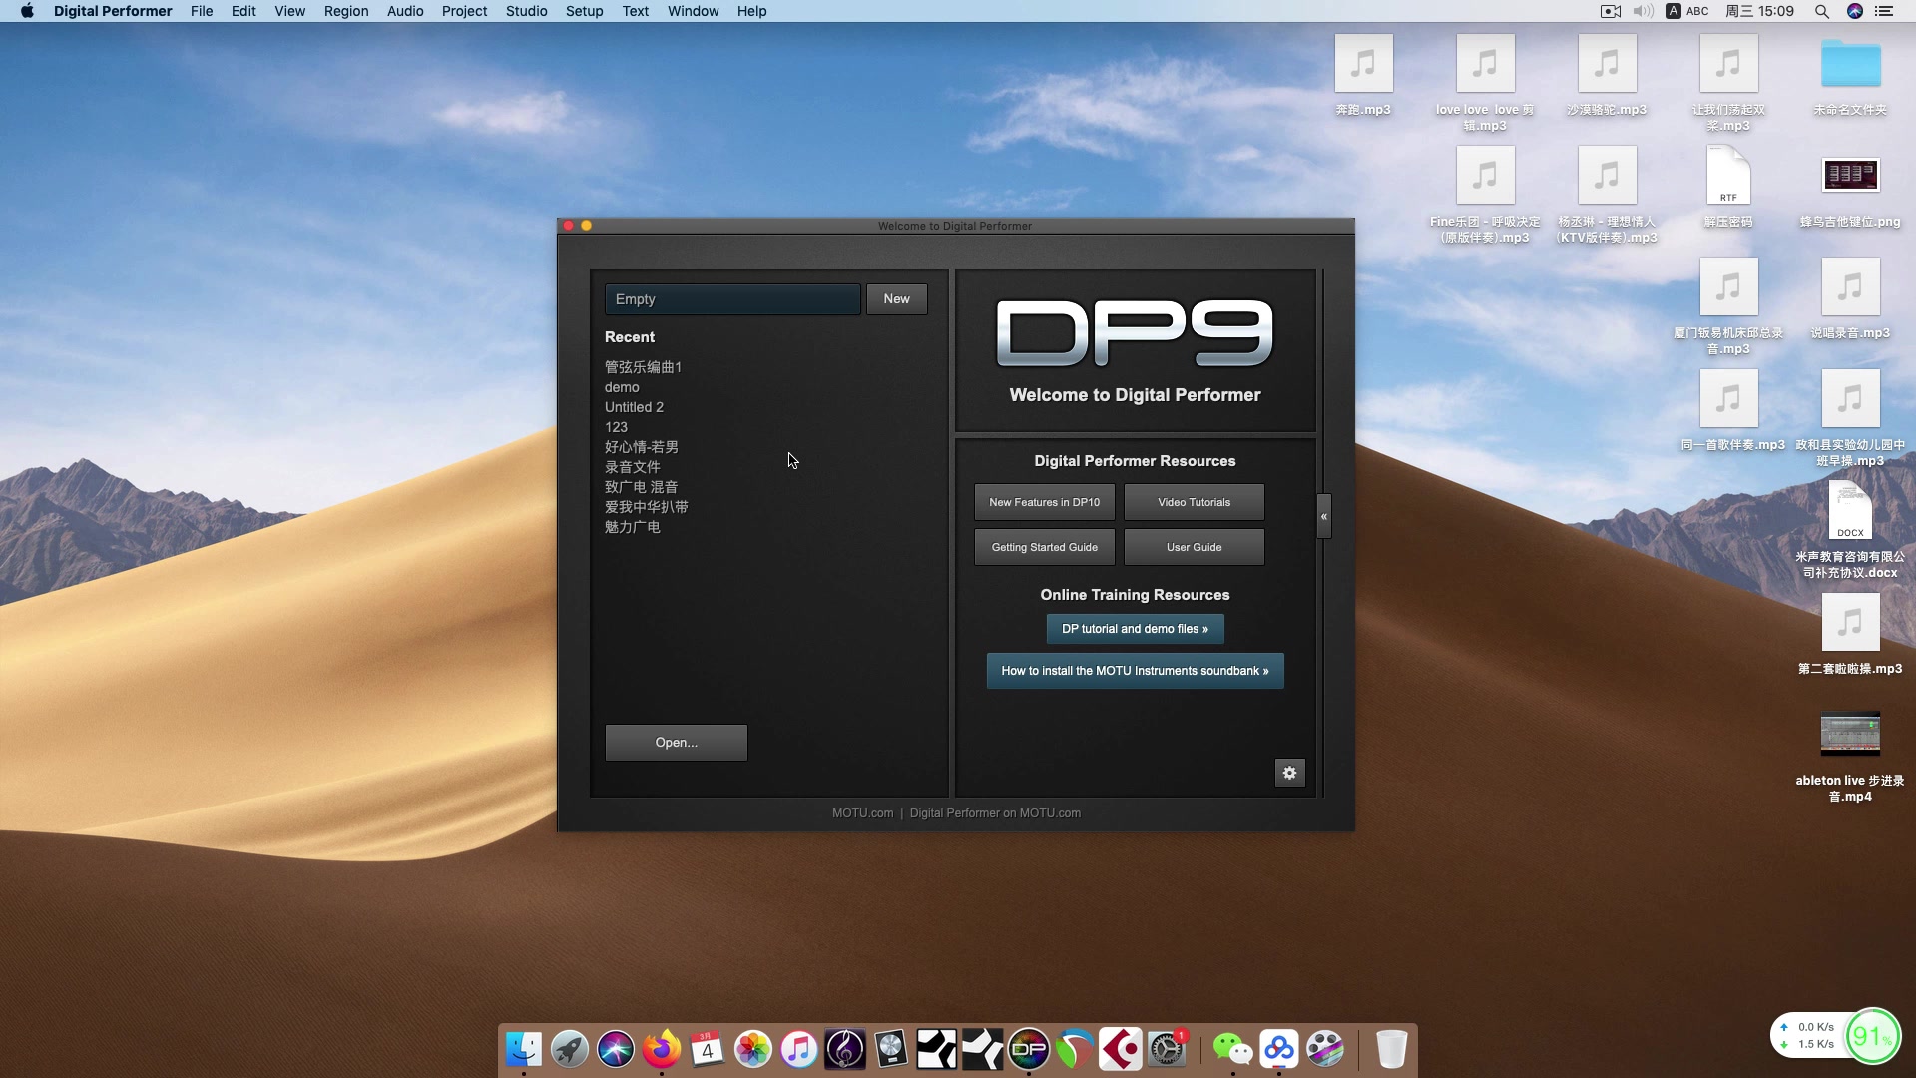
Task: Open Photos from the dock
Action: [x=753, y=1049]
